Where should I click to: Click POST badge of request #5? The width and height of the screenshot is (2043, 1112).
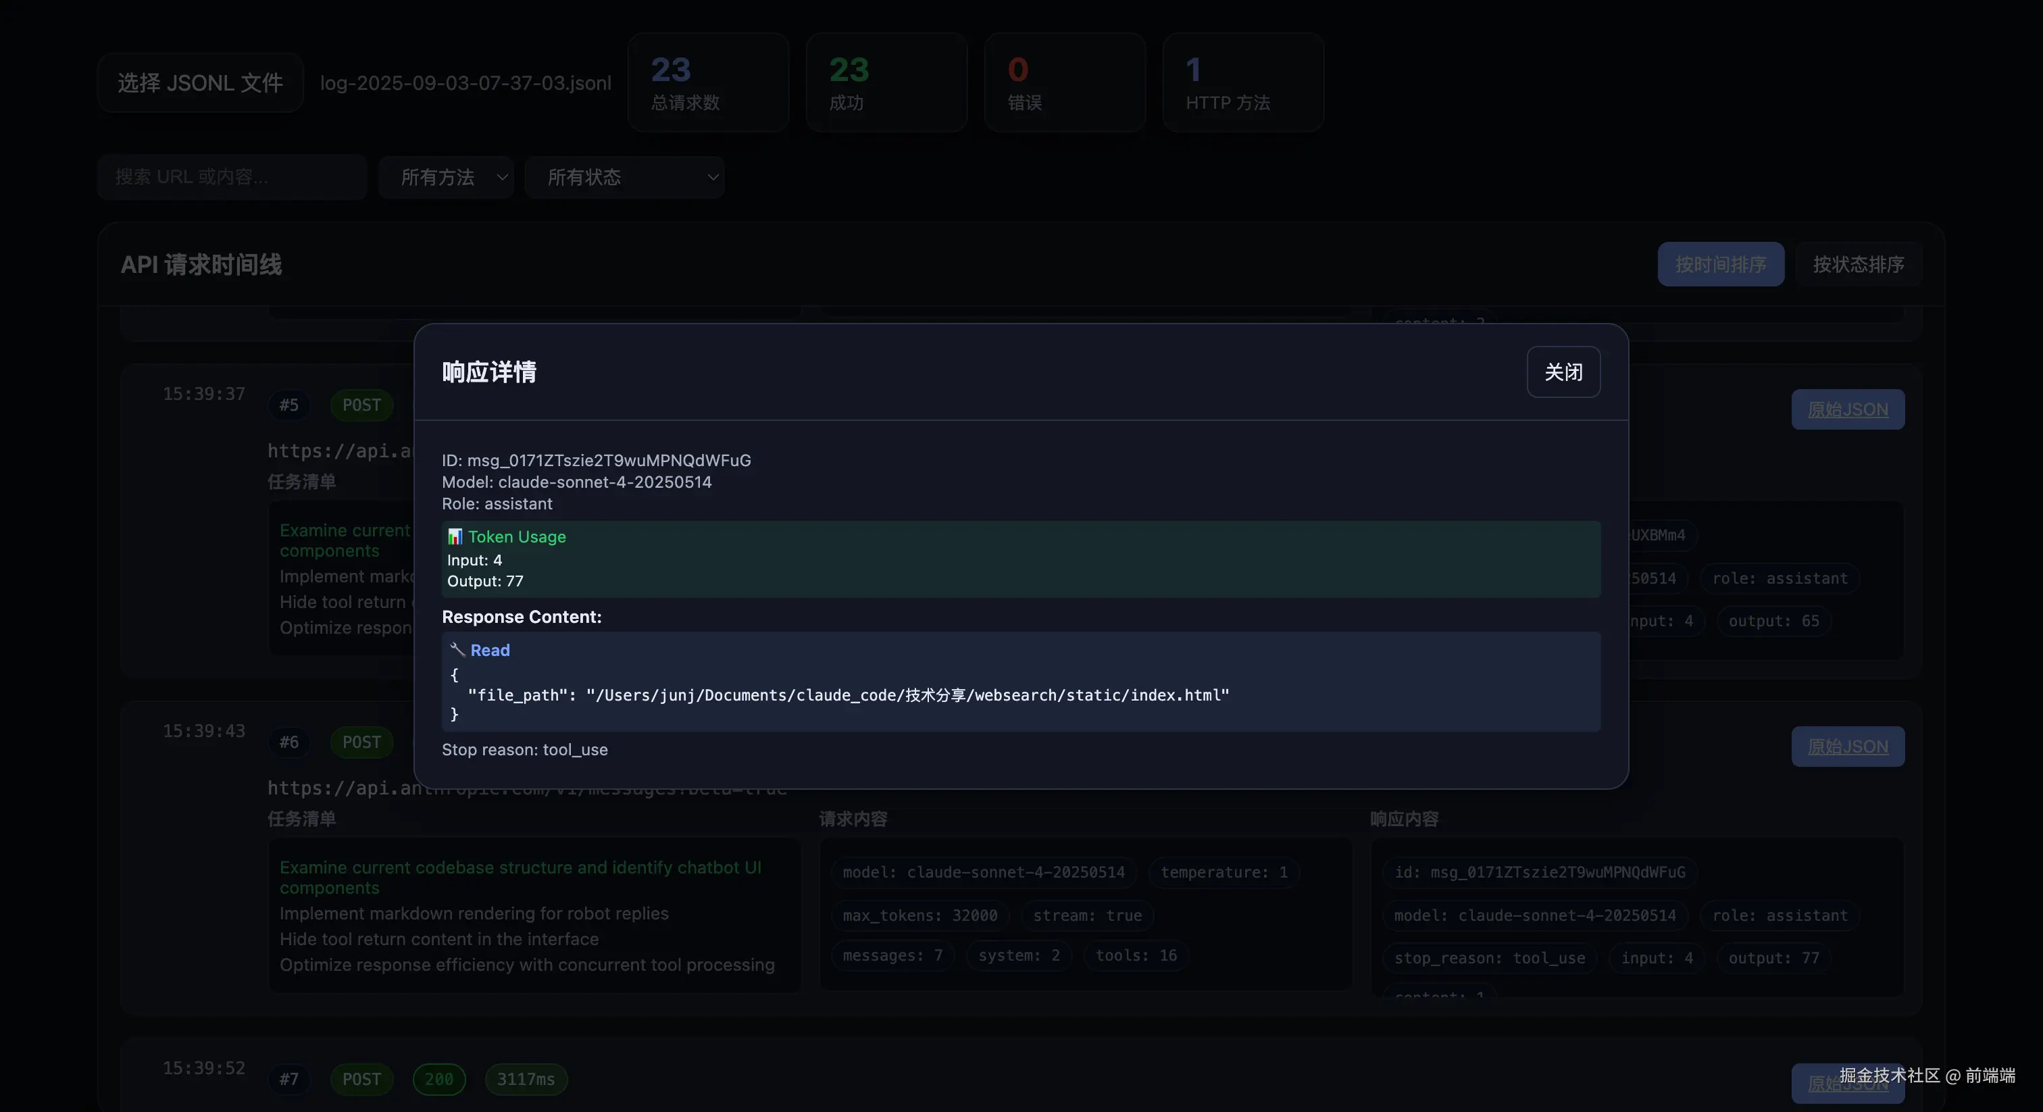point(361,405)
